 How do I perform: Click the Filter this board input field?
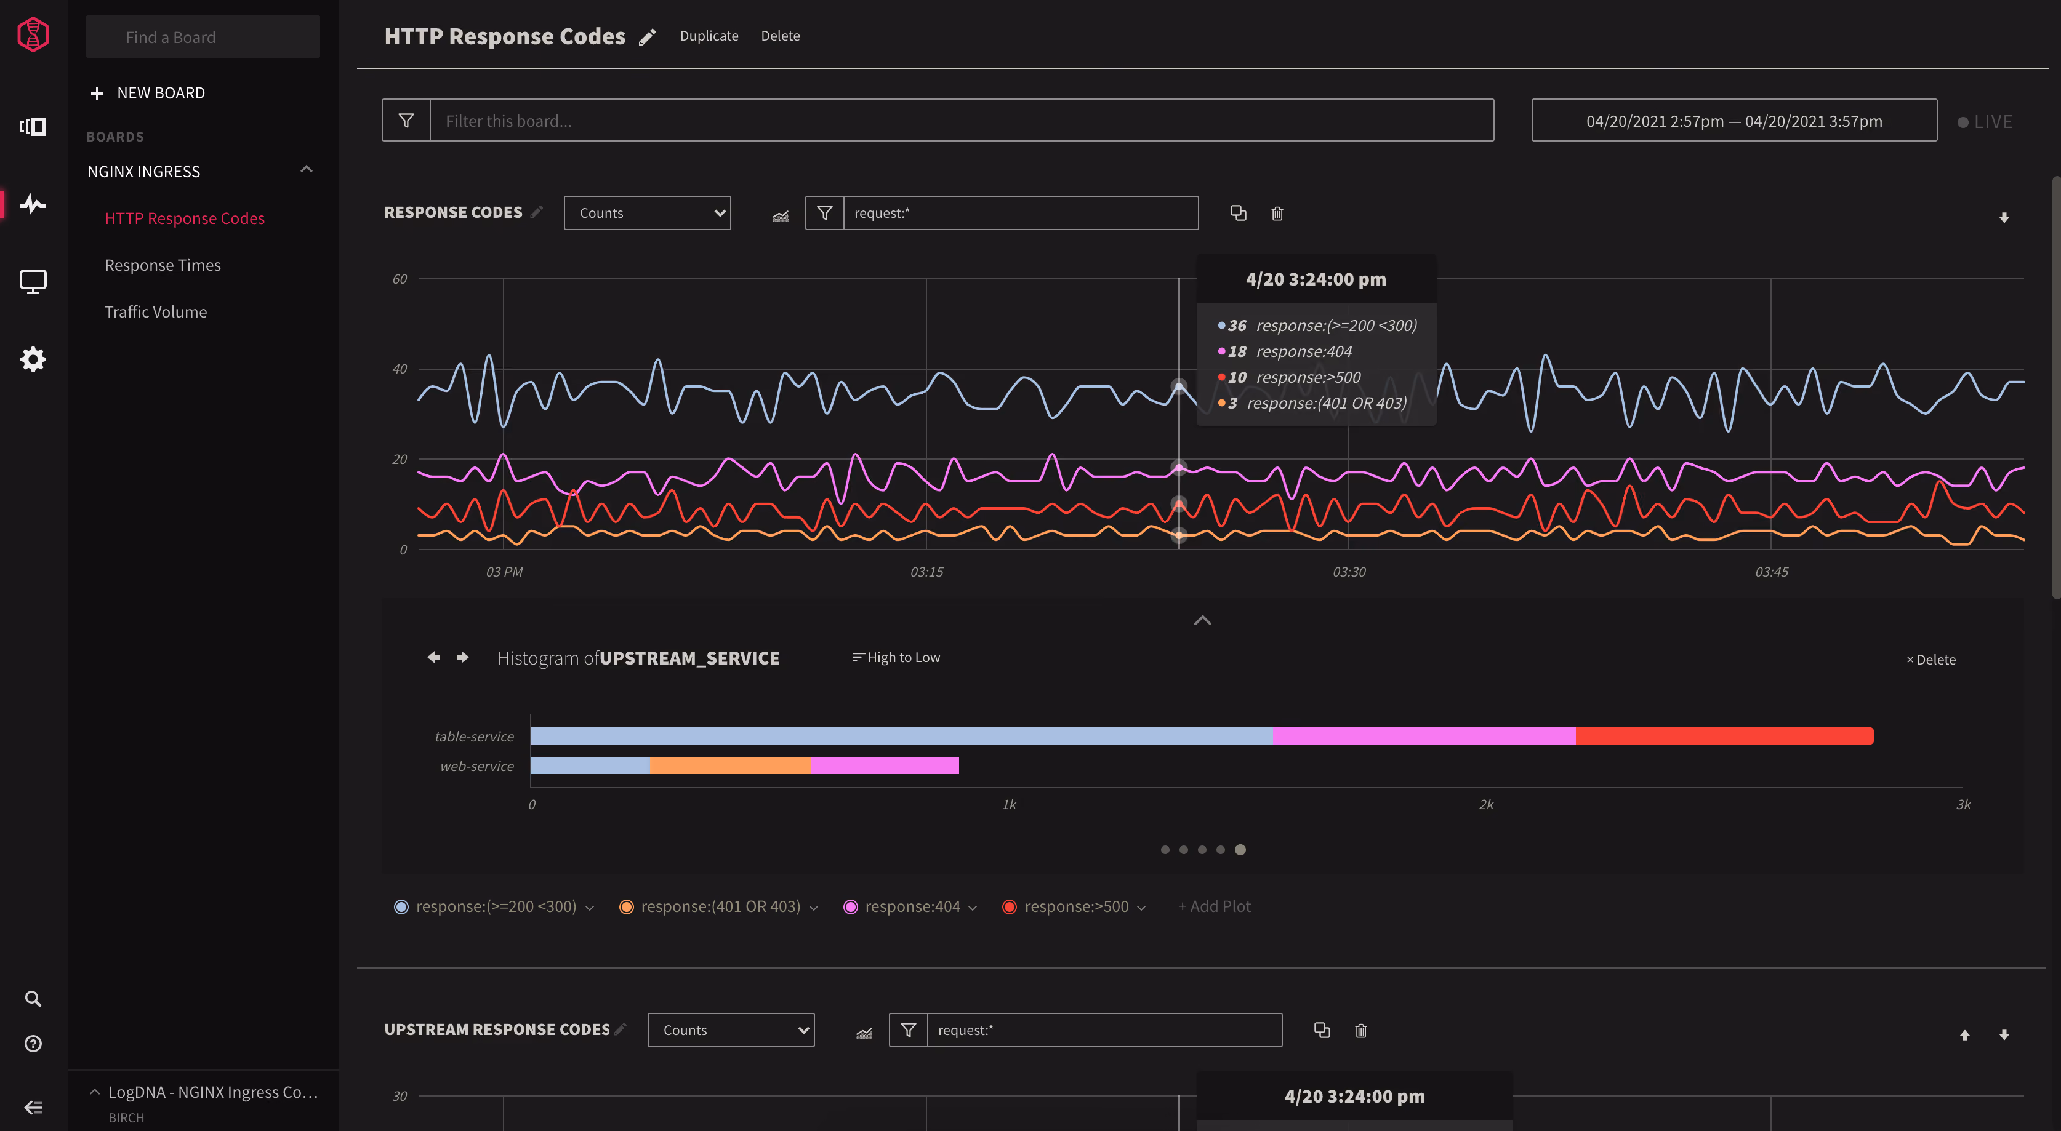962,121
